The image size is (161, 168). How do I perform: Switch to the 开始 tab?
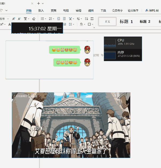(x=29, y=10)
